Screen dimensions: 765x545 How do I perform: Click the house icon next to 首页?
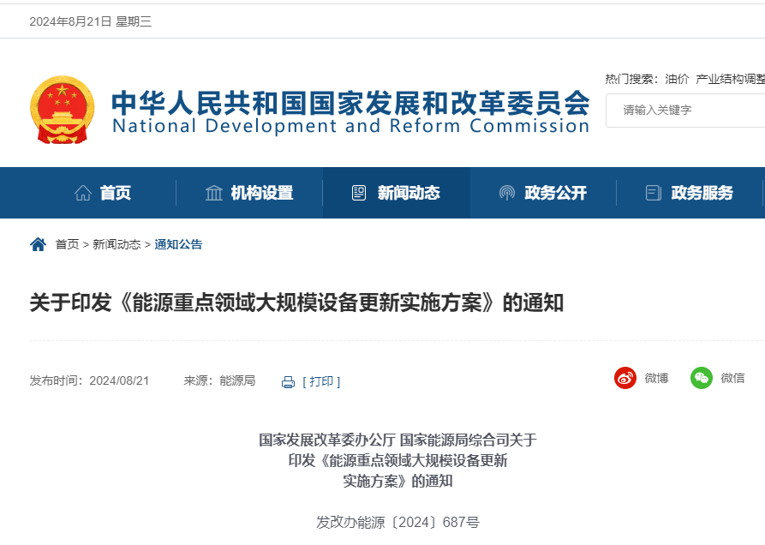(x=81, y=193)
